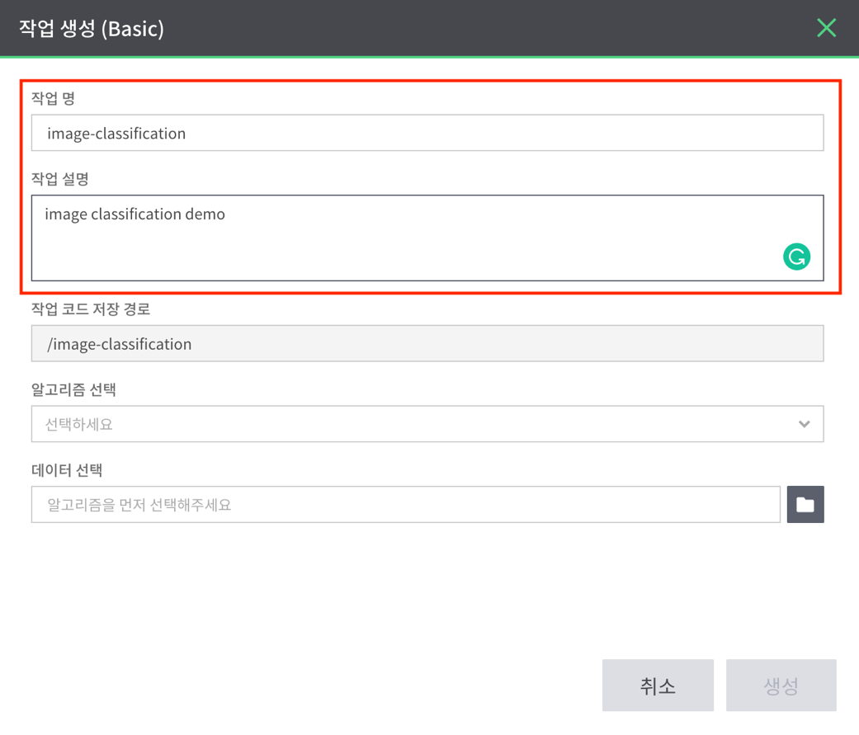This screenshot has width=859, height=735.
Task: Click the 작업 설명 label
Action: coord(60,178)
